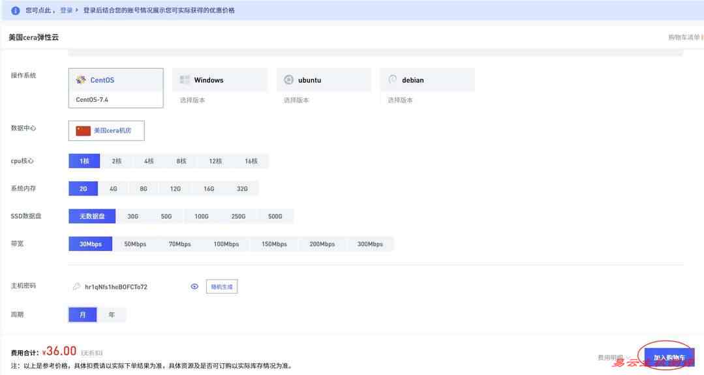704x375 pixels.
Task: Select the debian logo option
Action: pyautogui.click(x=392, y=80)
